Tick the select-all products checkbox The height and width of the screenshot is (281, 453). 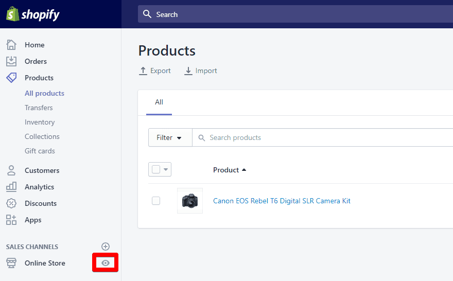click(x=156, y=169)
